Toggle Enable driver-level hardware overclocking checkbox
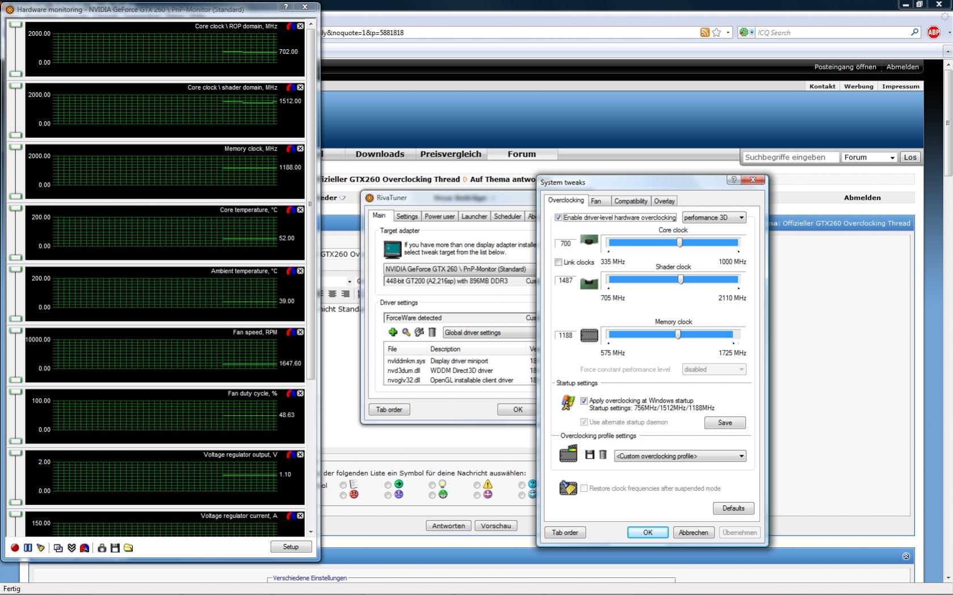Screen dimensions: 953x595 [x=559, y=217]
